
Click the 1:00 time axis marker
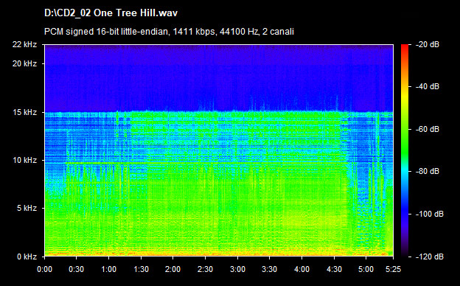(x=108, y=269)
